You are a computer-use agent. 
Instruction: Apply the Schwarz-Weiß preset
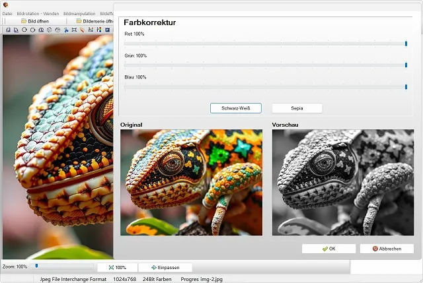pyautogui.click(x=236, y=108)
